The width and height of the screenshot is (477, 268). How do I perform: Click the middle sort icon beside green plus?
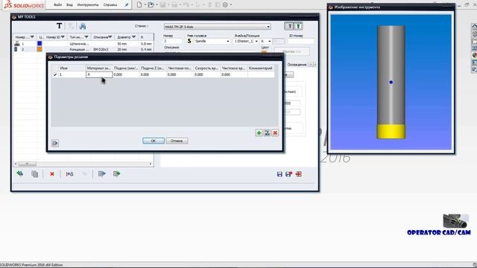[267, 133]
